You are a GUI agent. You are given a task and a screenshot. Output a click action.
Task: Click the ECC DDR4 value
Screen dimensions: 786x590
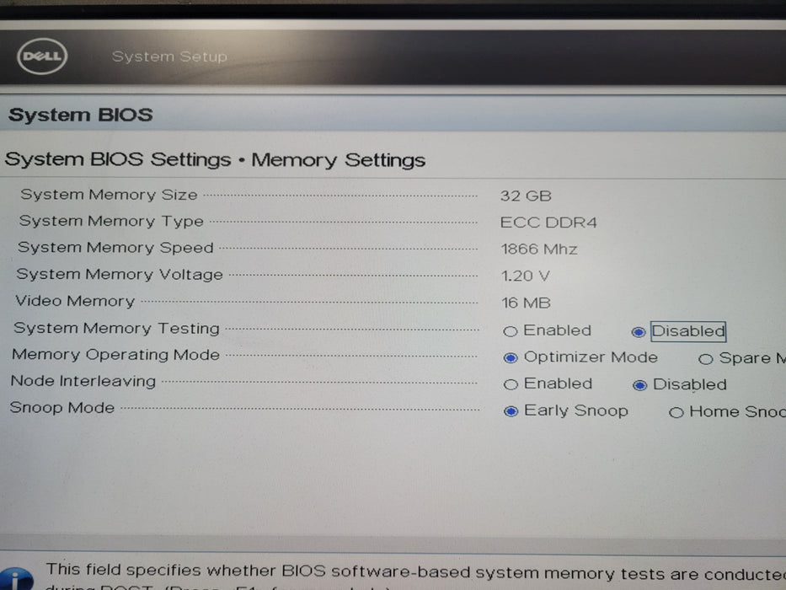pos(548,223)
